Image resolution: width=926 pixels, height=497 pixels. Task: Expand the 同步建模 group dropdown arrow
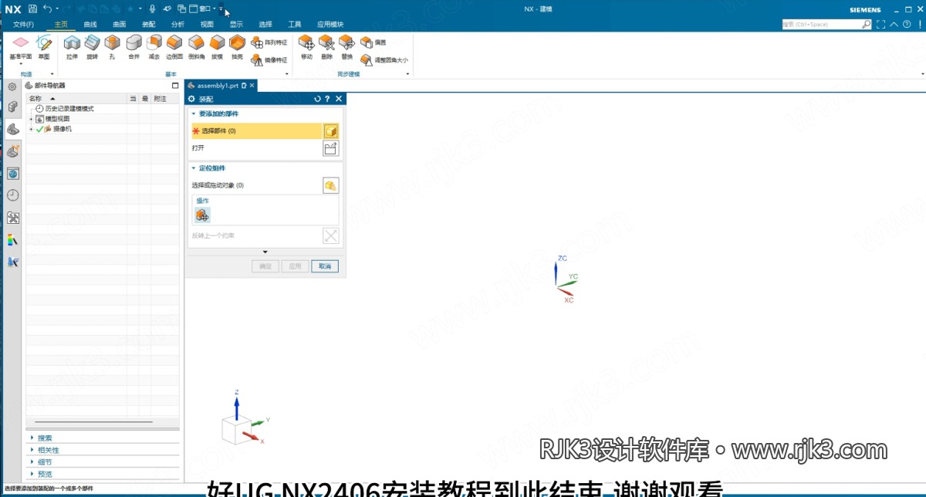[x=409, y=74]
